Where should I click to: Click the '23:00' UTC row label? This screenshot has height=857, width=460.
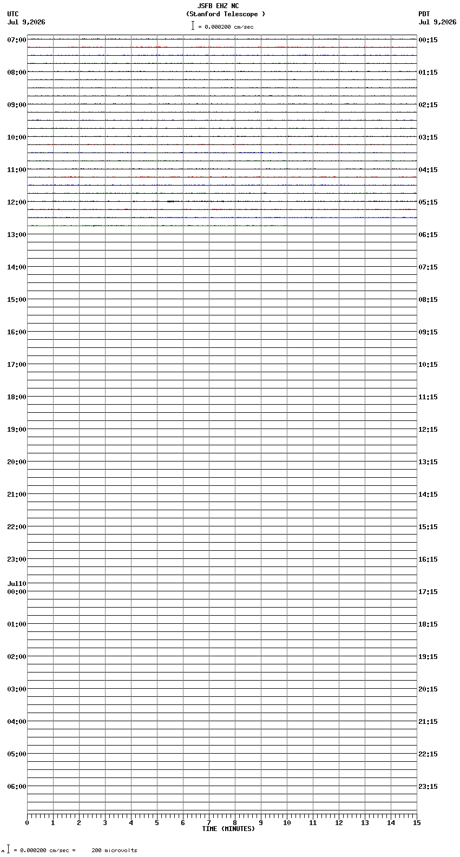point(17,559)
